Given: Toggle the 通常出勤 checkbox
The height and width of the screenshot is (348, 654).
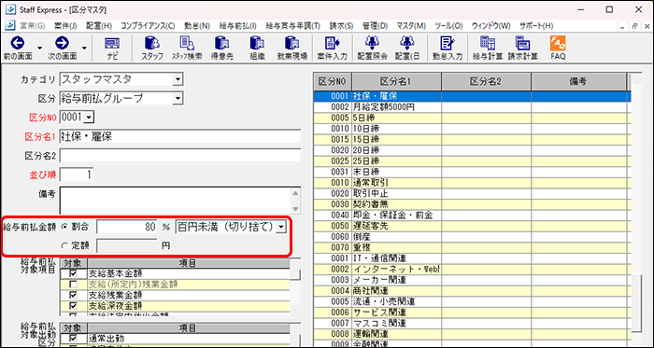Looking at the screenshot, I should pyautogui.click(x=74, y=339).
